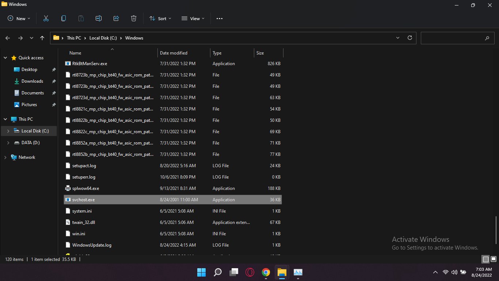Expand the Network tree node
Viewport: 499px width, 281px height.
pyautogui.click(x=5, y=157)
